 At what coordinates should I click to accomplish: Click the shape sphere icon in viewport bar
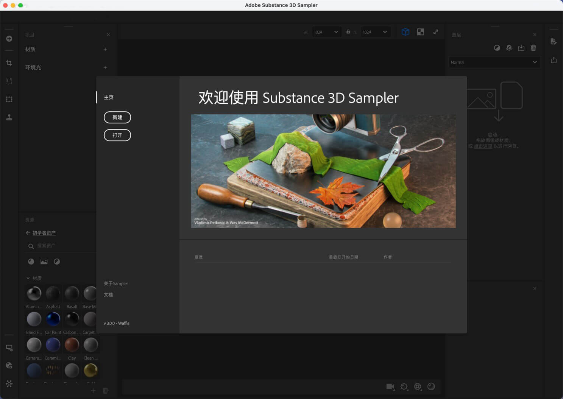431,387
